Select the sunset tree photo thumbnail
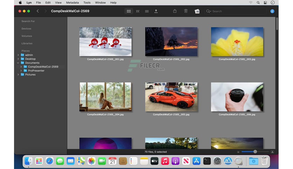This screenshot has height=169, width=293. click(x=171, y=42)
